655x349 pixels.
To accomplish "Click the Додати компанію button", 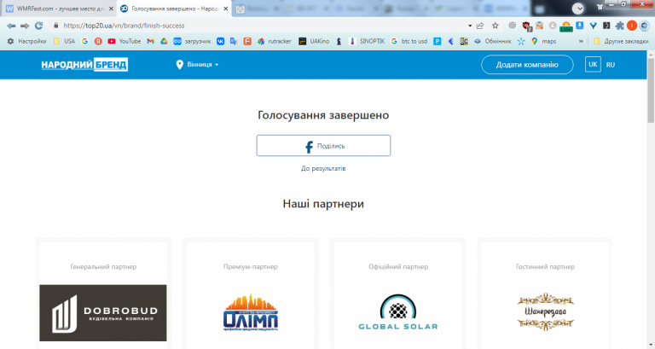I will [527, 64].
